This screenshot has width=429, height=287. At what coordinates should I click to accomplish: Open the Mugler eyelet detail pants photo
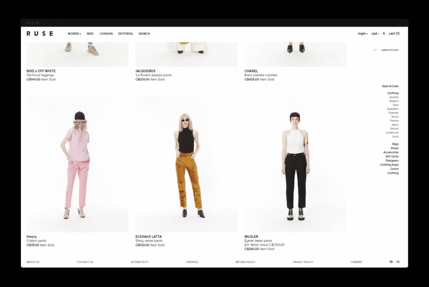pos(295,165)
